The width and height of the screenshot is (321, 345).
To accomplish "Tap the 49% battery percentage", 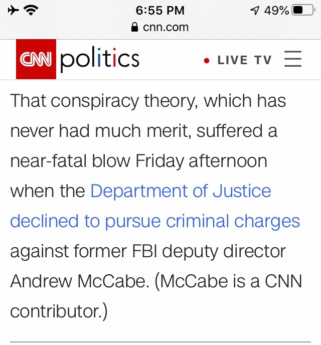I will point(276,10).
